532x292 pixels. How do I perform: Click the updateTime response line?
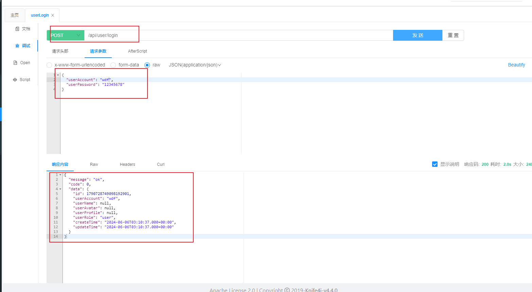pos(123,227)
